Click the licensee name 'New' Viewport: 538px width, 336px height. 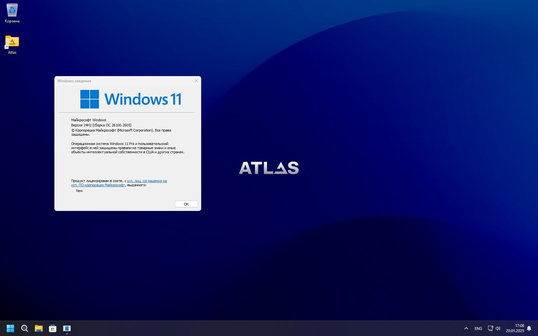[x=79, y=191]
